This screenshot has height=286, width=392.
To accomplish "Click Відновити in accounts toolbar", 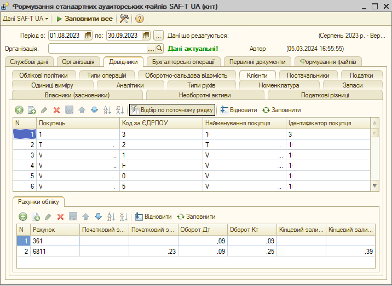I will pyautogui.click(x=153, y=217).
